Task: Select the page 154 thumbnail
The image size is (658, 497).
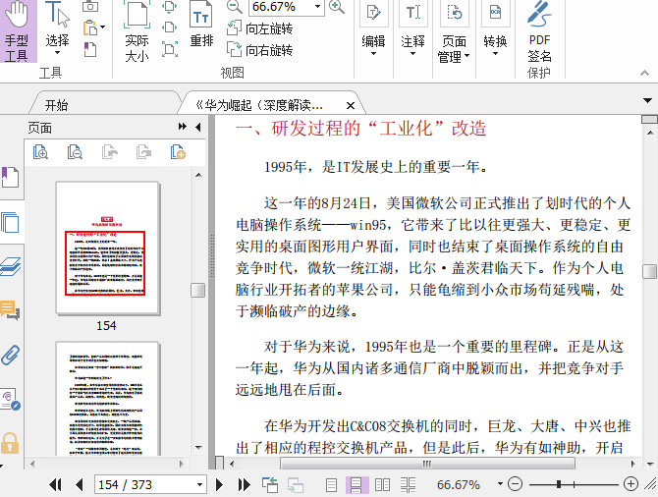Action: pos(107,248)
